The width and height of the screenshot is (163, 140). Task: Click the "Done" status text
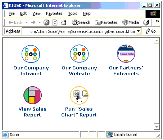coord(14,135)
